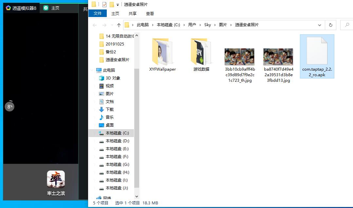Click the navigation pane scroll-down arrow
Image resolution: width=353 pixels, height=208 pixels.
(x=137, y=197)
